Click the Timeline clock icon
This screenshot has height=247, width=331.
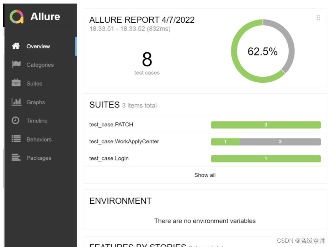[x=15, y=120]
